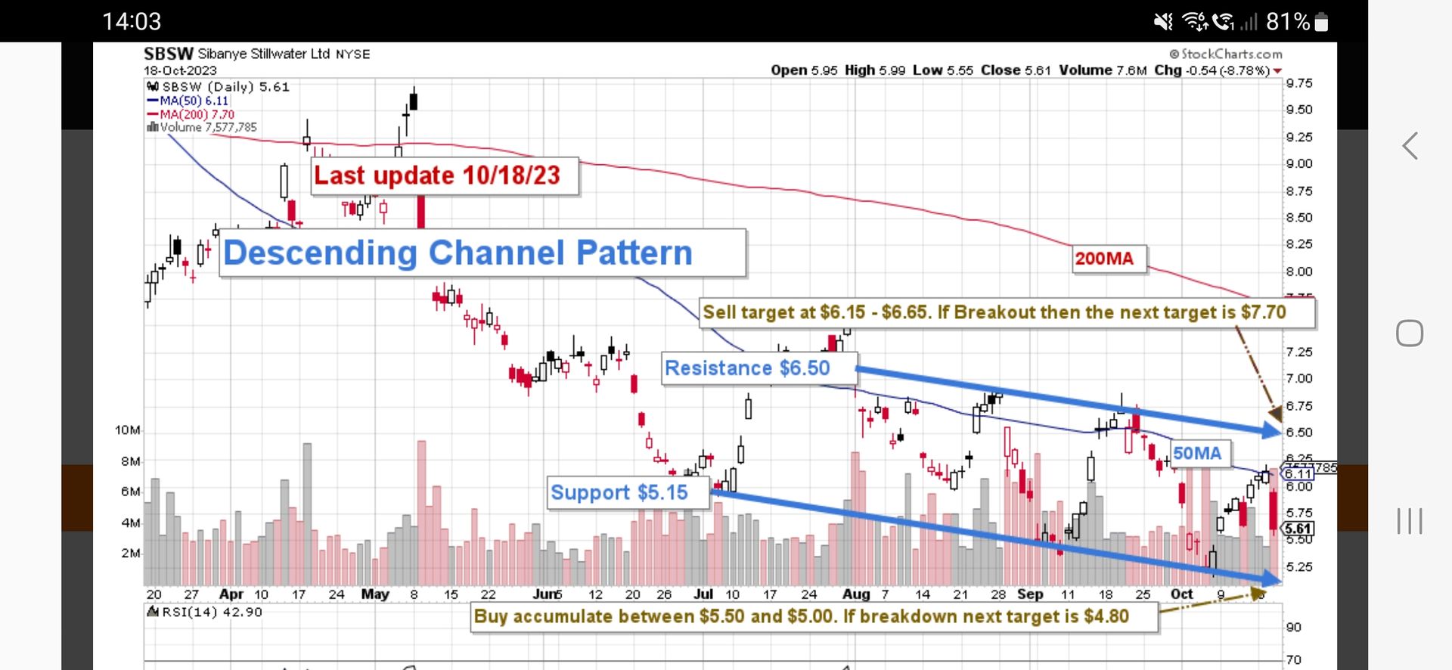Click the Apr date axis label
Image resolution: width=1452 pixels, height=670 pixels.
pyautogui.click(x=231, y=594)
